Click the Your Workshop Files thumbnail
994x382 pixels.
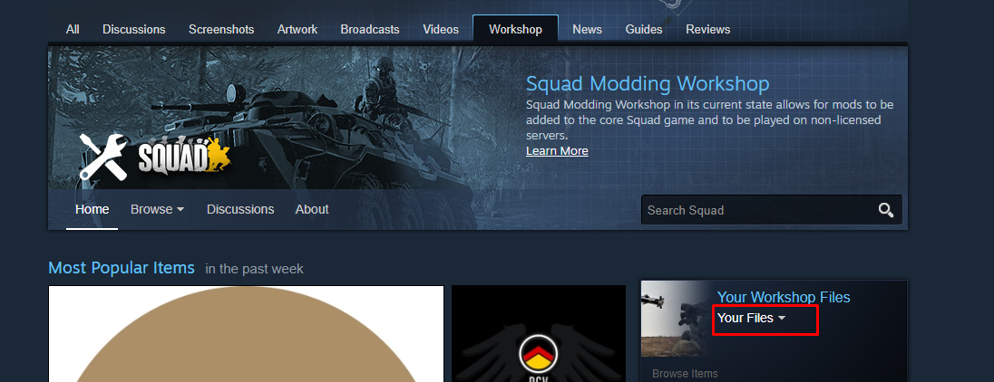tap(676, 319)
